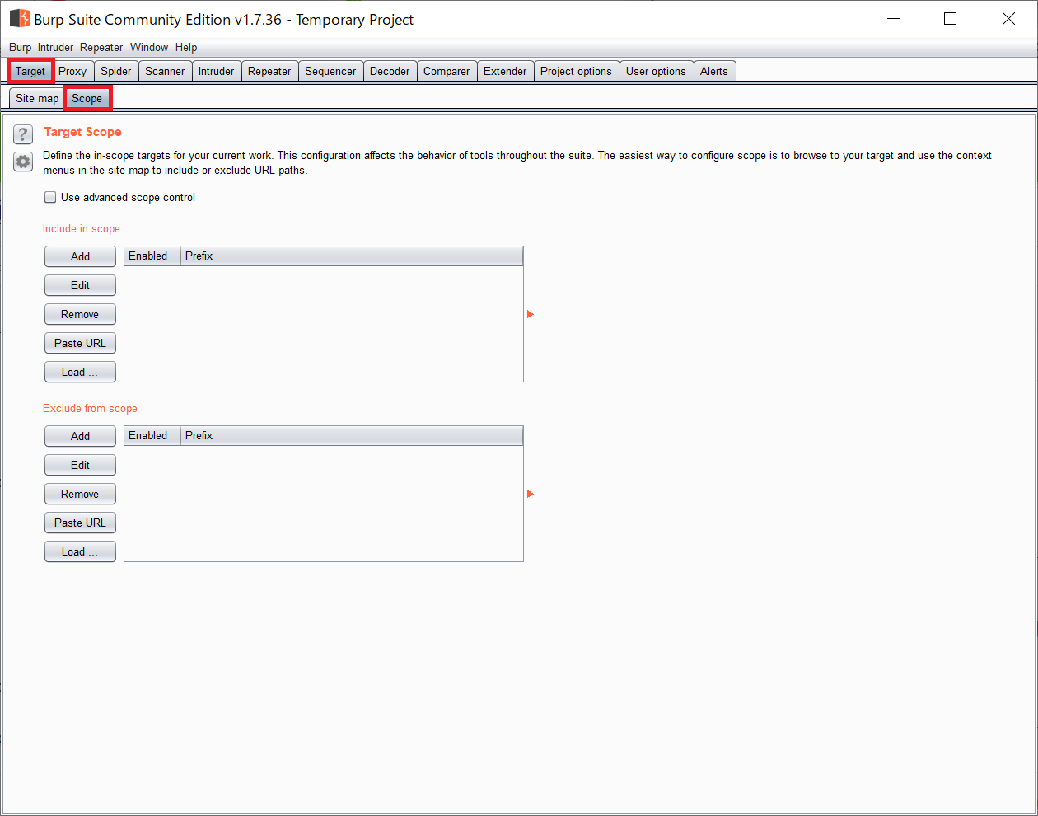The width and height of the screenshot is (1038, 816).
Task: Enable advanced scope control checkbox
Action: tap(50, 197)
